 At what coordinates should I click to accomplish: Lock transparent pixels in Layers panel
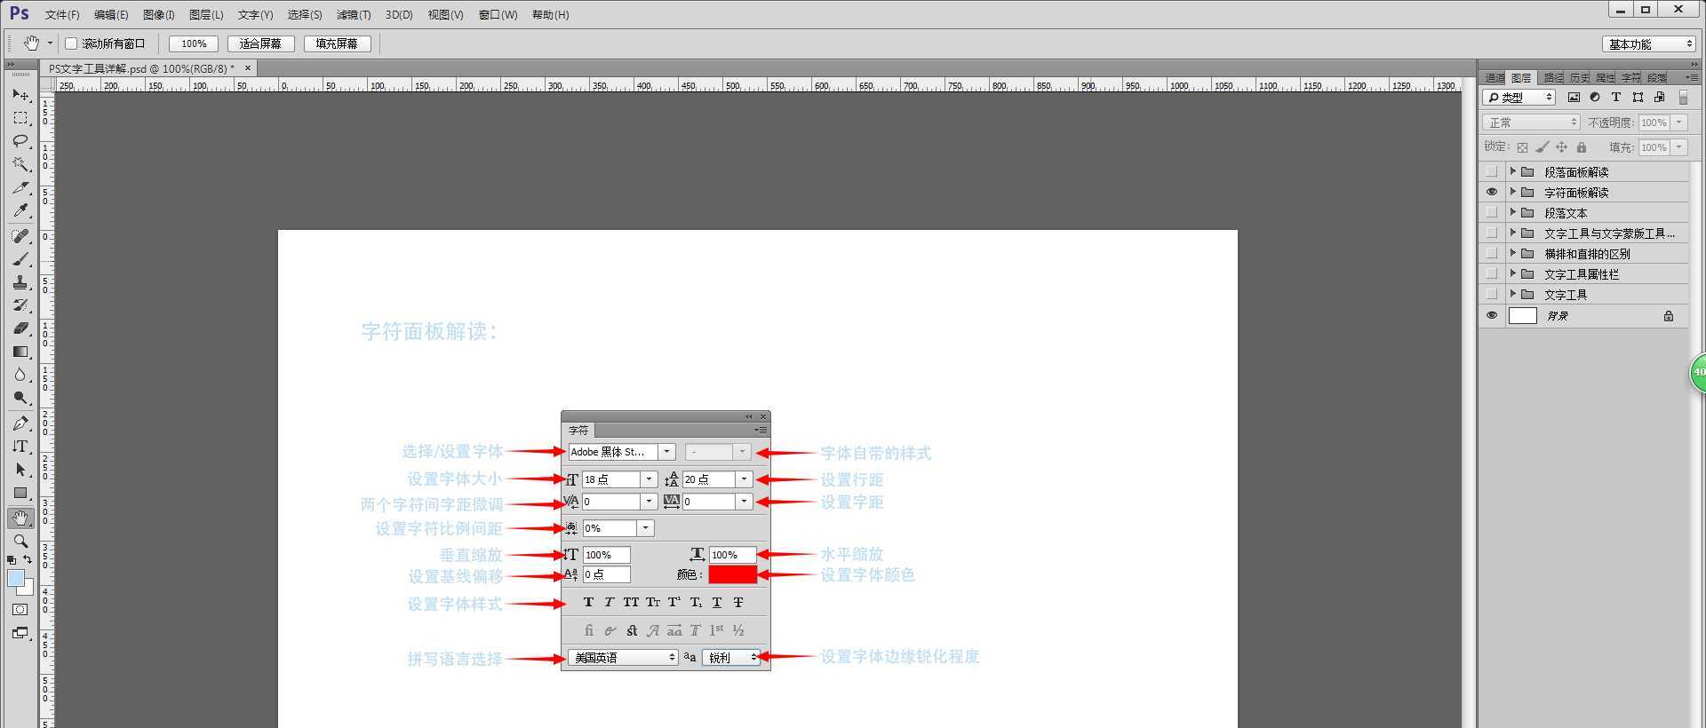1522,147
